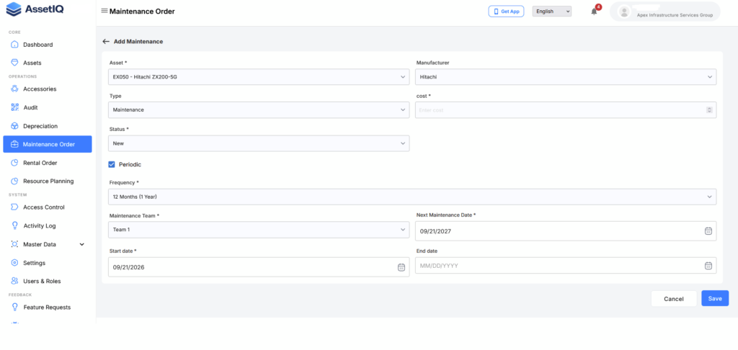Click the Accessories sidebar icon

[x=14, y=89]
